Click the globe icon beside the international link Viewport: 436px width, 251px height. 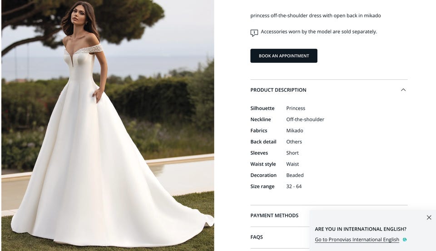(x=405, y=240)
